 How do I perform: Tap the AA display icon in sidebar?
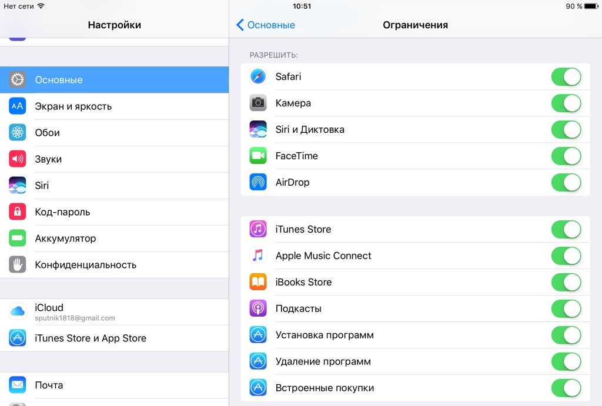click(x=17, y=106)
